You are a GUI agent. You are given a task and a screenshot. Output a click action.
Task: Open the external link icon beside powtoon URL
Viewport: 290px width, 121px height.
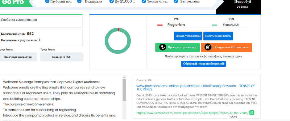(252, 112)
